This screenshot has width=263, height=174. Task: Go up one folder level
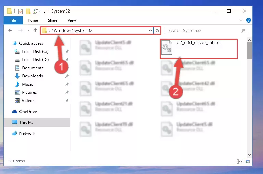[35, 30]
